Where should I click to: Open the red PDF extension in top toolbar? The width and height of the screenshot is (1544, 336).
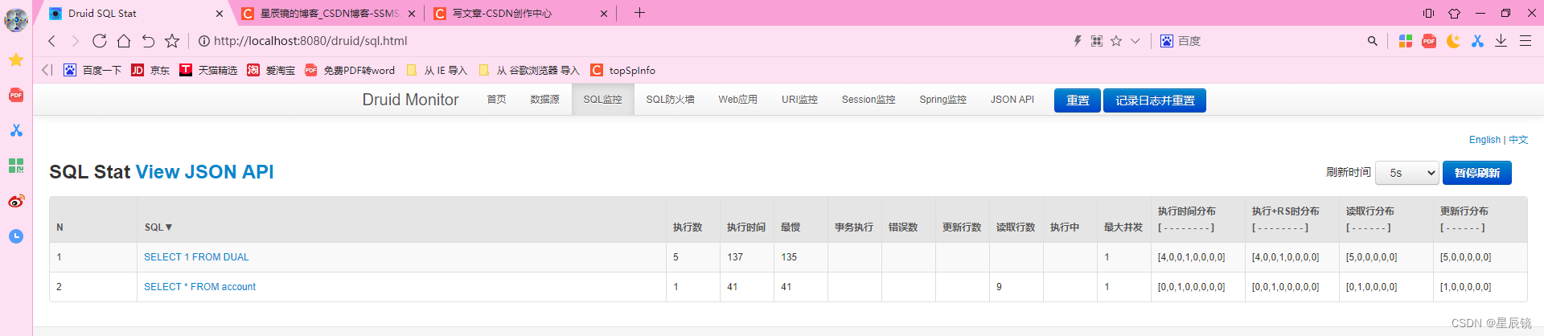[x=1429, y=41]
